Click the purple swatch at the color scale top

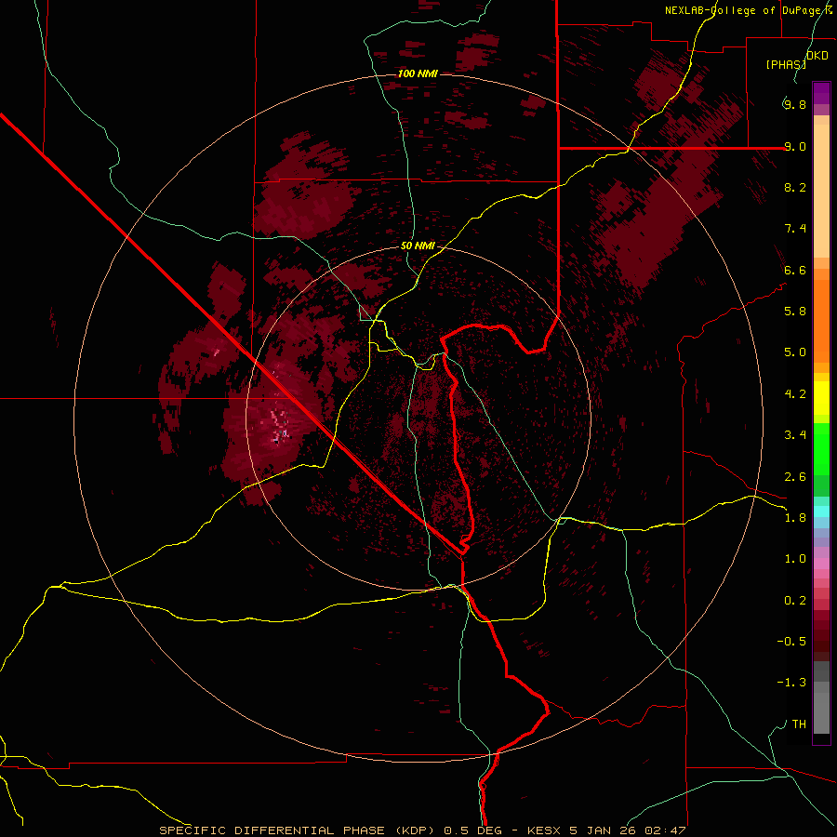coord(821,93)
